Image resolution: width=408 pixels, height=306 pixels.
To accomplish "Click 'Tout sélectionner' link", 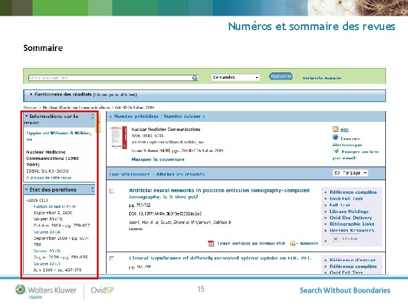I will coord(129,174).
